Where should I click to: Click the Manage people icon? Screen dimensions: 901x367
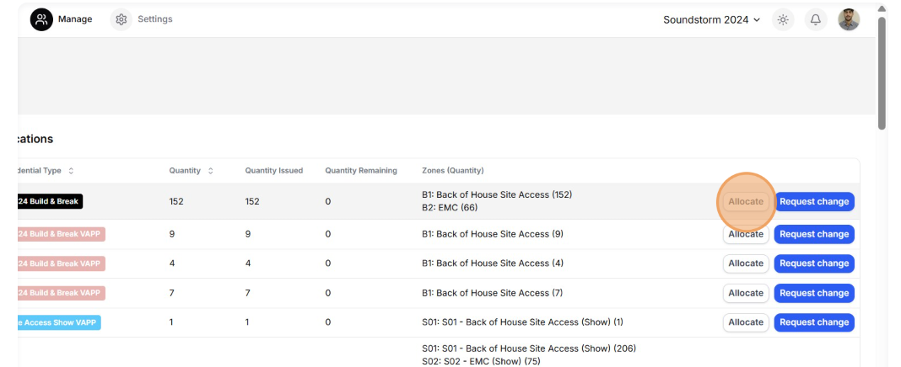click(x=41, y=19)
